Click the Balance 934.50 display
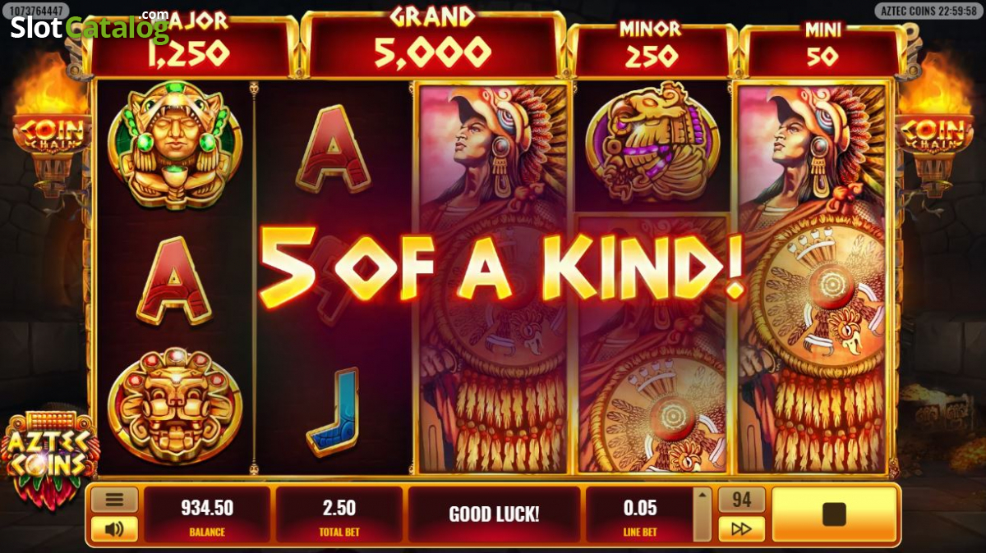Viewport: 986px width, 553px height. 206,514
